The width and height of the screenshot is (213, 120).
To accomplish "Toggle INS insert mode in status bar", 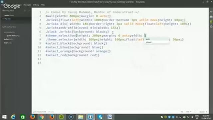I will 182,112.
